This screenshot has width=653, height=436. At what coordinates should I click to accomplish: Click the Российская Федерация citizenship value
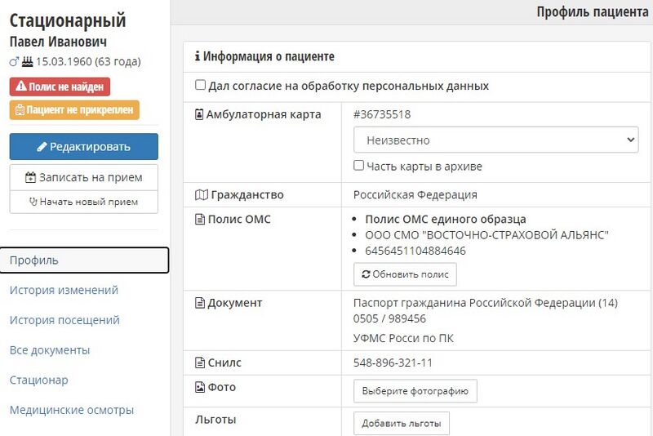(x=415, y=194)
